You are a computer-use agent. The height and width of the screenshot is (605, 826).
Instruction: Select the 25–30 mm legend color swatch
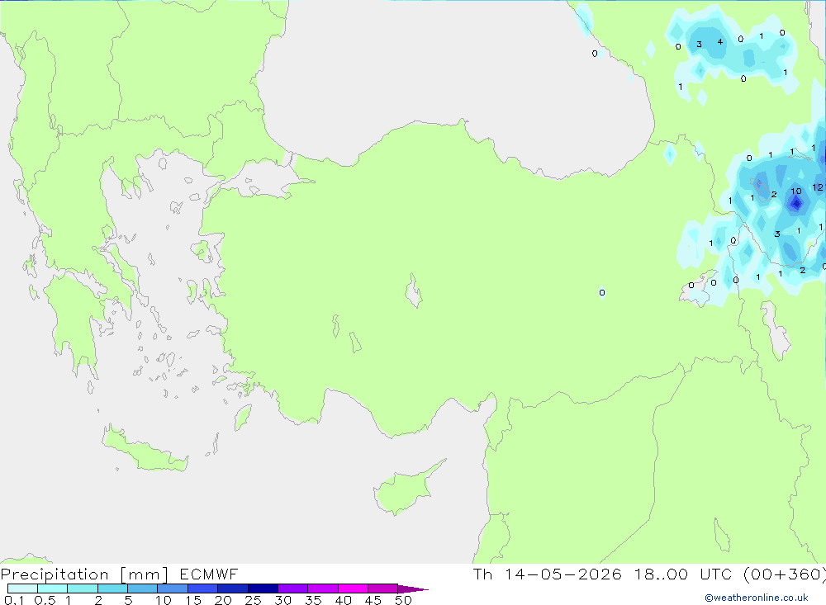coord(263,588)
